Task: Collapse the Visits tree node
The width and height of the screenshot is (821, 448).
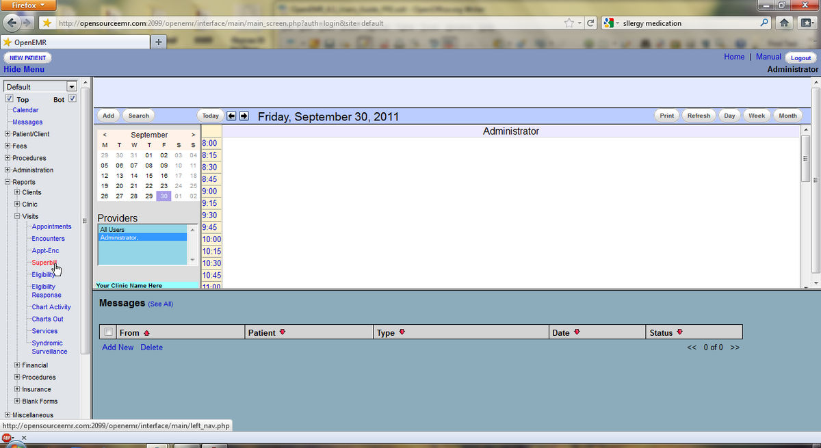Action: 16,216
